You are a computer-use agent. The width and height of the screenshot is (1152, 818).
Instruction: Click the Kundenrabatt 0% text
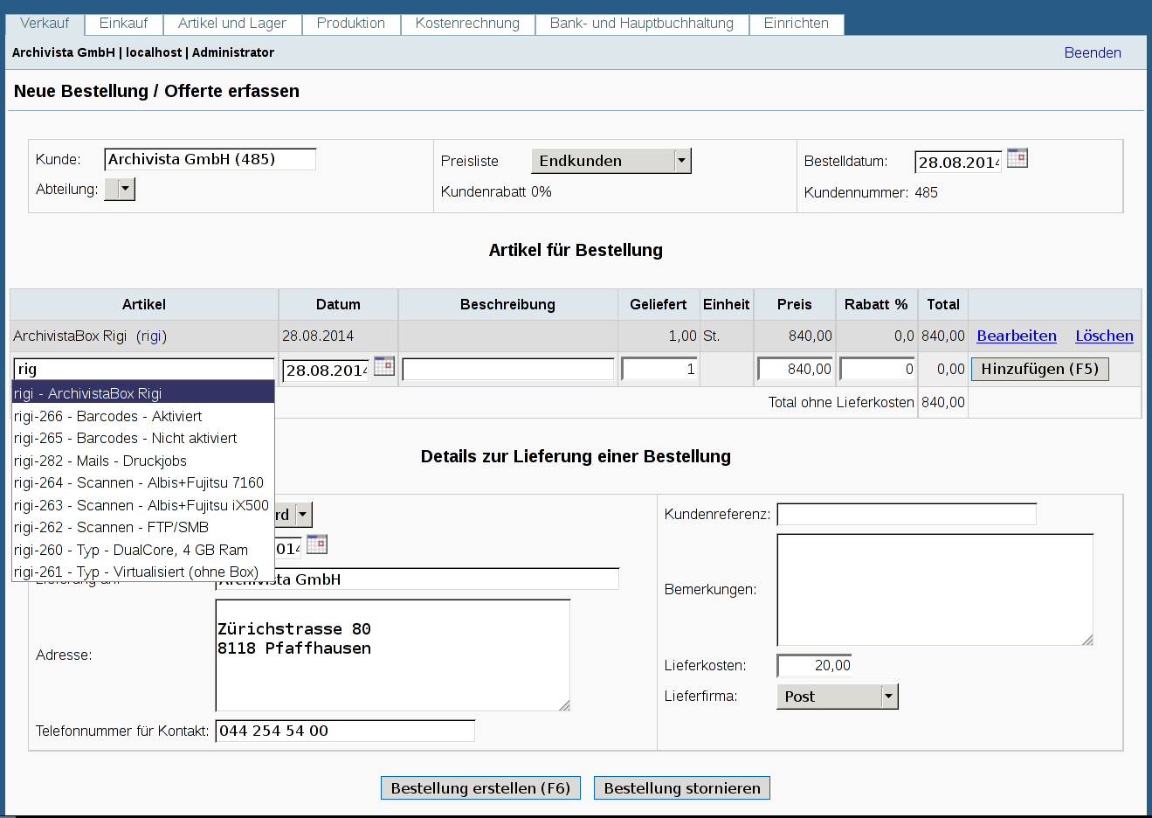pyautogui.click(x=496, y=191)
